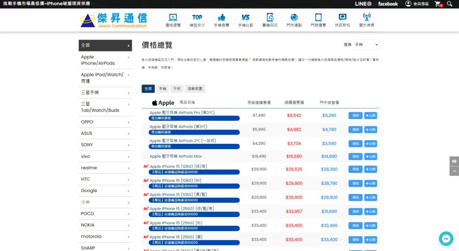459x251 pixels.
Task: Open the motorola sidebar category
Action: [106, 236]
